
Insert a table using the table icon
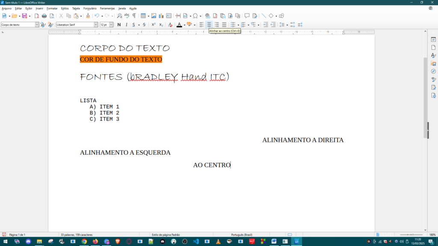click(x=143, y=16)
